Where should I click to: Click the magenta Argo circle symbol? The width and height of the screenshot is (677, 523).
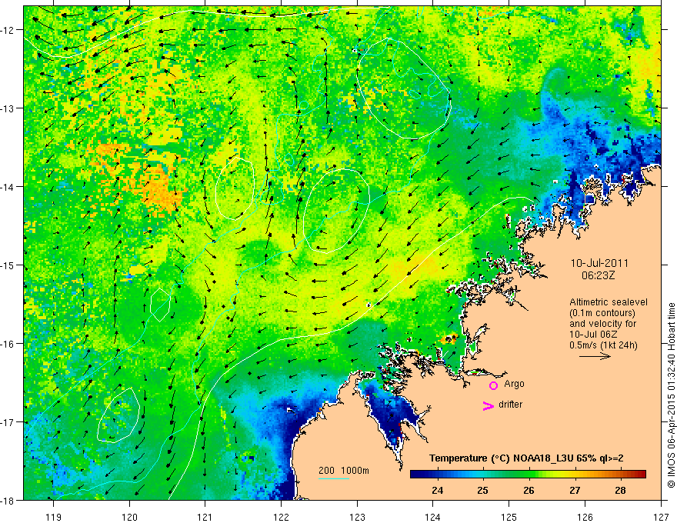tap(493, 385)
